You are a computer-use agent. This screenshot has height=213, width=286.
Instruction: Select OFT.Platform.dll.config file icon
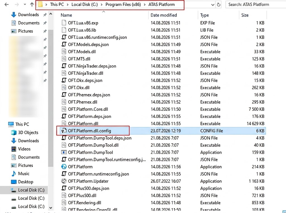point(64,131)
